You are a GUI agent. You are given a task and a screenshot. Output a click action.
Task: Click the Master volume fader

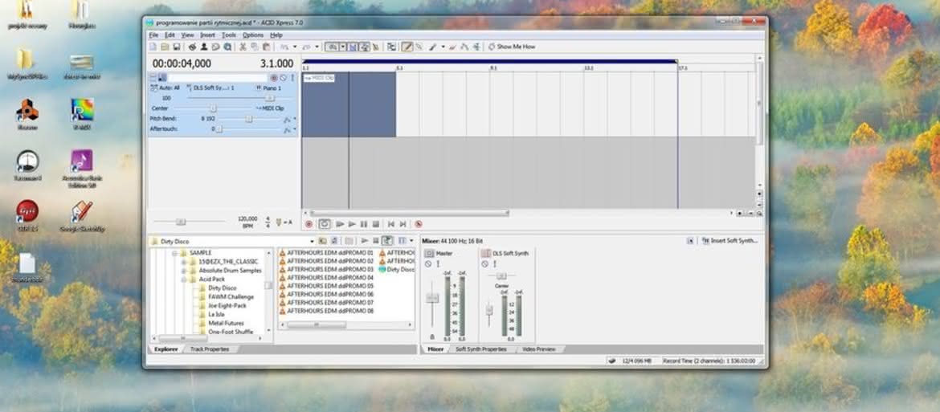(x=431, y=297)
